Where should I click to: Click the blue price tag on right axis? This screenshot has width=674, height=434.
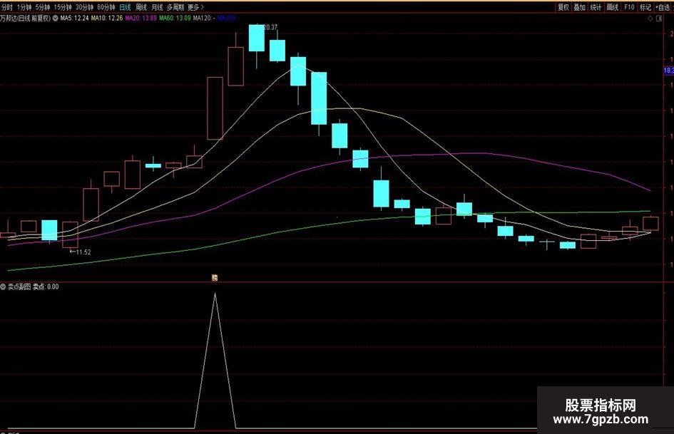(x=669, y=71)
